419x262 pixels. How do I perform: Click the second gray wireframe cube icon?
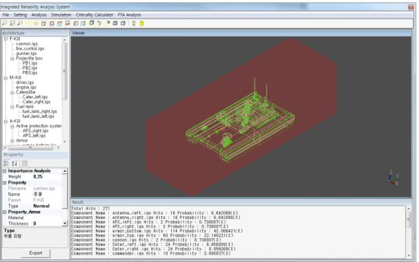point(123,24)
